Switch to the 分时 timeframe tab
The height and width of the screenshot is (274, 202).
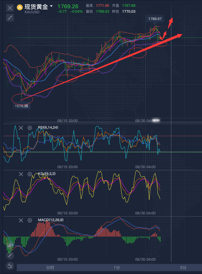pyautogui.click(x=50, y=268)
